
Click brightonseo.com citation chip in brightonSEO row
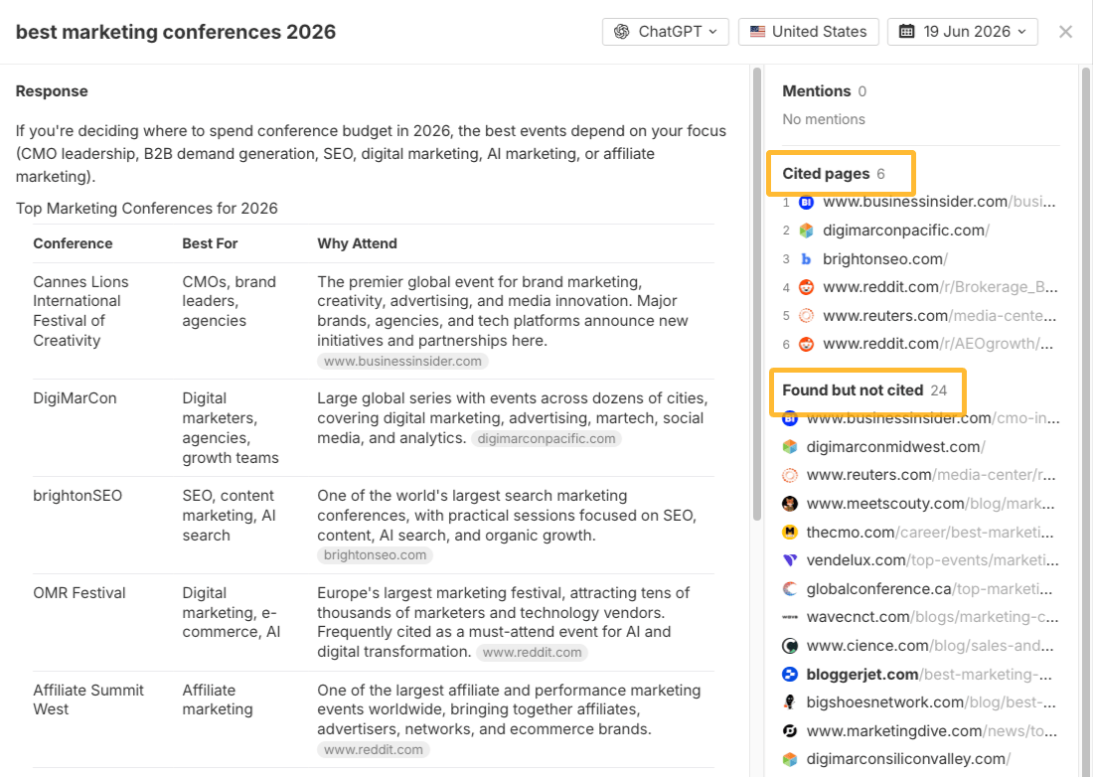[375, 555]
